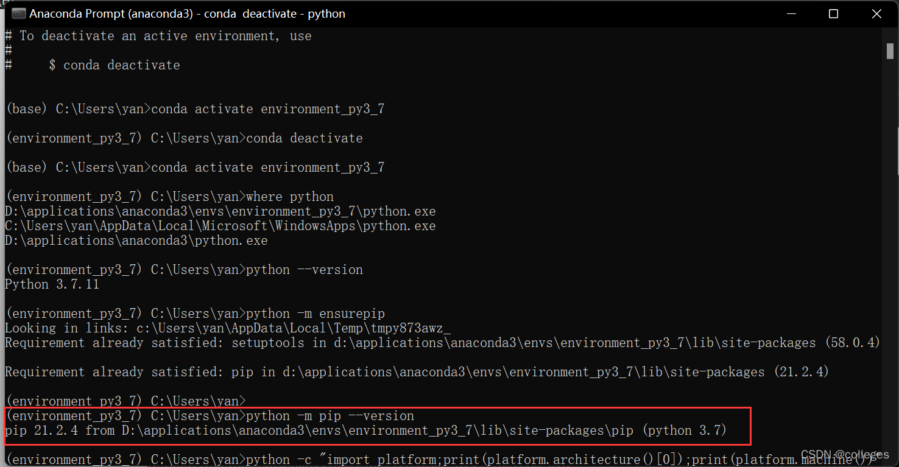Click the setuptools requirement satisfied line

pos(443,343)
